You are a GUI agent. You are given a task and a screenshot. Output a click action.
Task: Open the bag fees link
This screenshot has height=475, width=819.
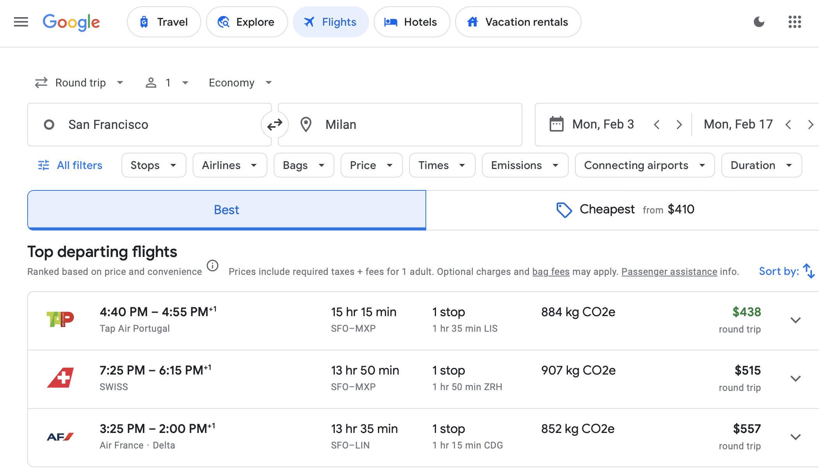point(551,271)
